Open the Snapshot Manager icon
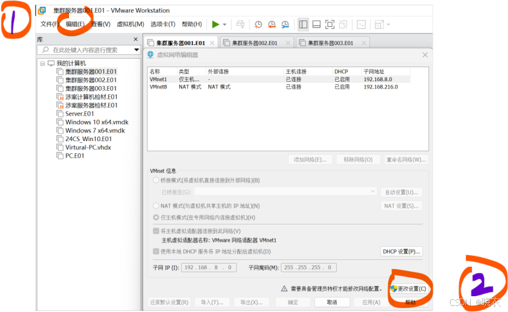The width and height of the screenshot is (508, 312). tap(285, 24)
